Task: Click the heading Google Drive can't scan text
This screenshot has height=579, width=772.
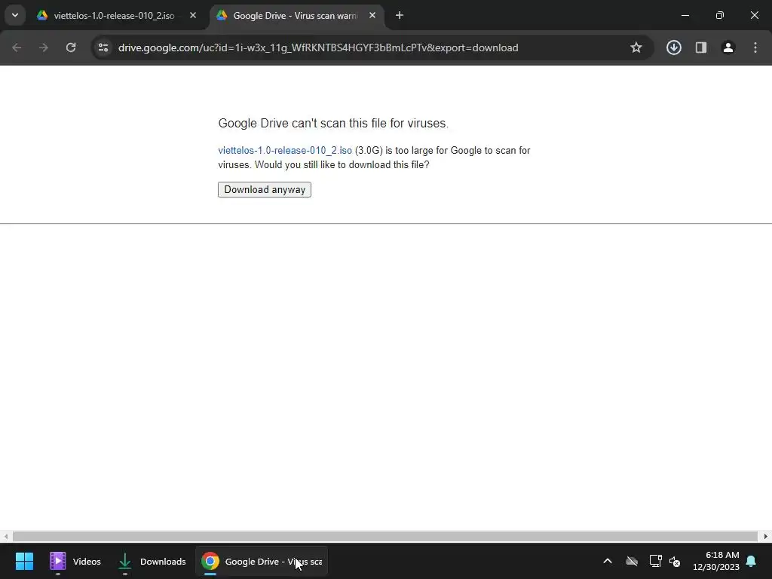Action: pos(333,123)
